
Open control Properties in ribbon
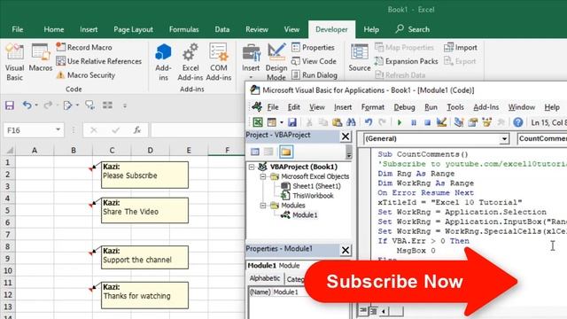coord(313,47)
